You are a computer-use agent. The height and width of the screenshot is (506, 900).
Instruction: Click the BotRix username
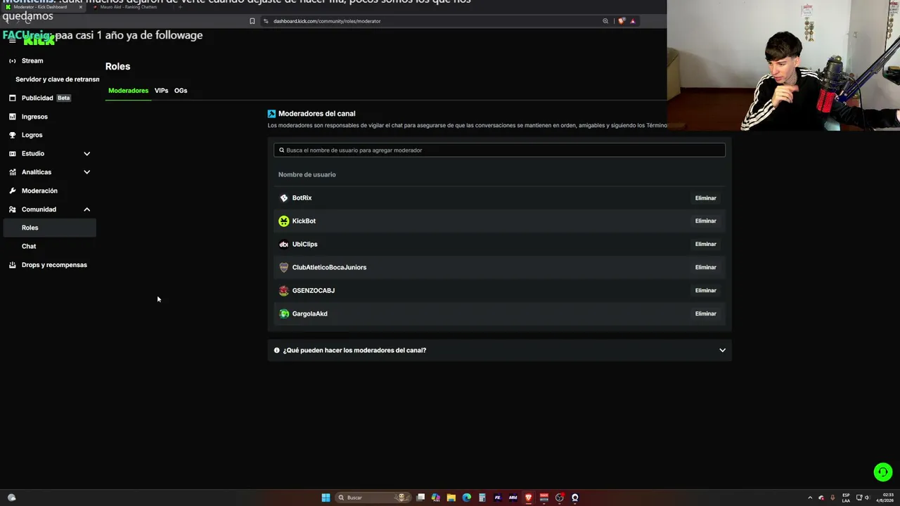[x=302, y=198]
